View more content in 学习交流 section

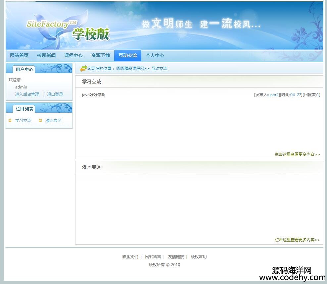coord(297,154)
